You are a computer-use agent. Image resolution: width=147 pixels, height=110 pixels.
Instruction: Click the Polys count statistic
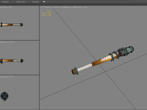click(x=46, y=13)
